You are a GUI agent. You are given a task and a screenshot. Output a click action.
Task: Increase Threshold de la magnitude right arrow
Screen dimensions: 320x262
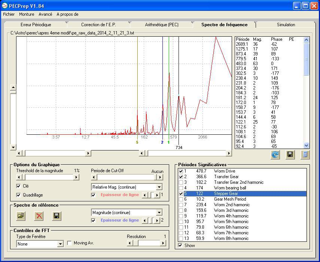tap(76, 177)
